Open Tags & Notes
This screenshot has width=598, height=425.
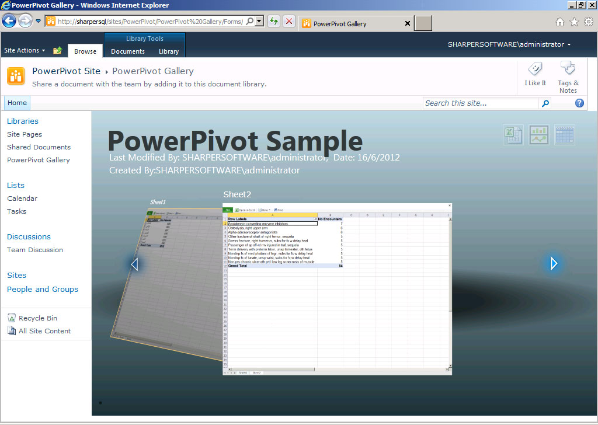pos(568,77)
